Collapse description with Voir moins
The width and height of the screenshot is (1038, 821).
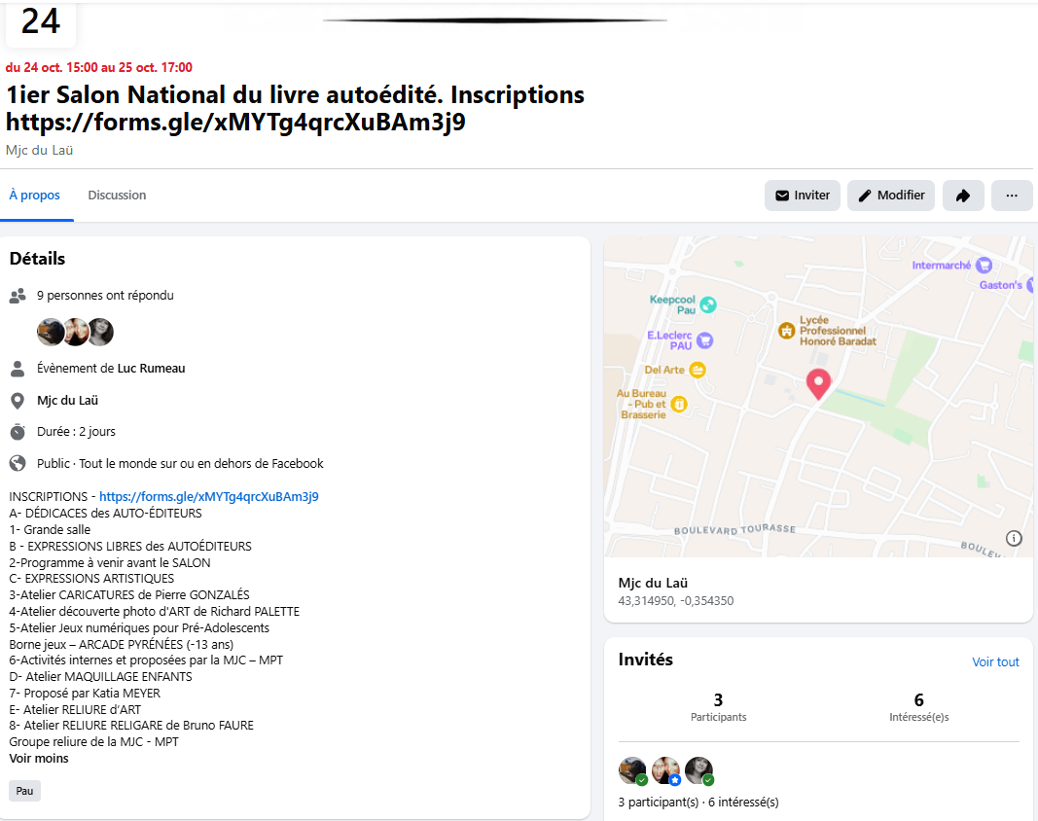tap(39, 758)
